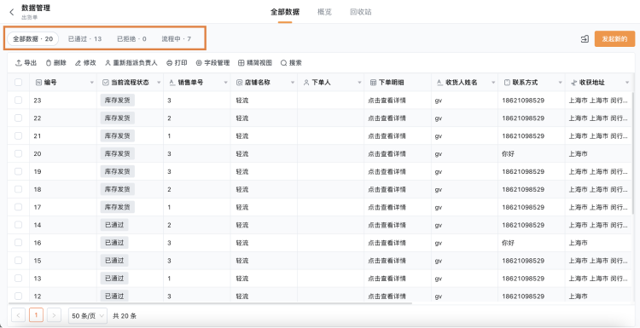Click the import icon beside 发起新的

pos(585,39)
